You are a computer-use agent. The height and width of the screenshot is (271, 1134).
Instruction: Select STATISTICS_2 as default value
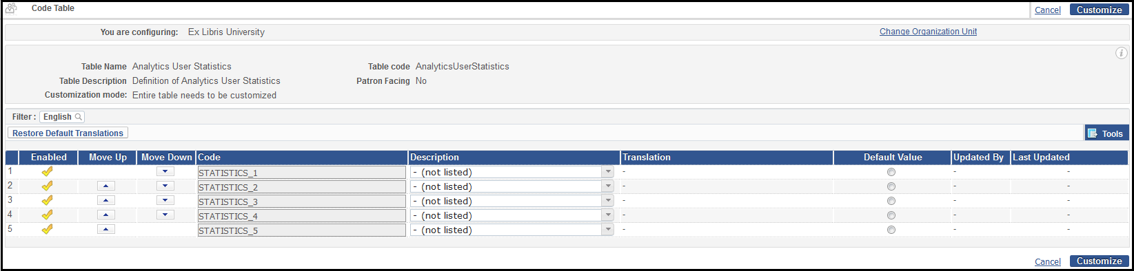tap(891, 186)
